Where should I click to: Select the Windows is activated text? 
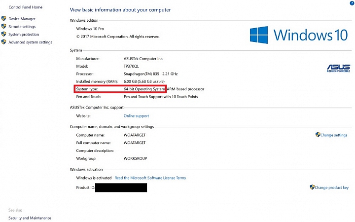pos(94,178)
